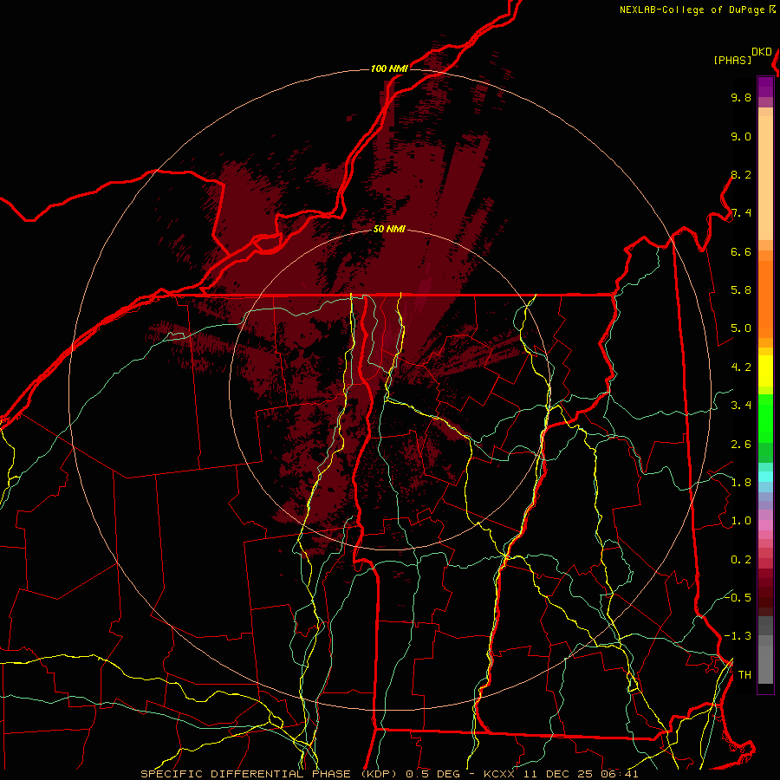Image resolution: width=780 pixels, height=780 pixels.
Task: Click the 100 NMI range ring label
Action: click(389, 68)
